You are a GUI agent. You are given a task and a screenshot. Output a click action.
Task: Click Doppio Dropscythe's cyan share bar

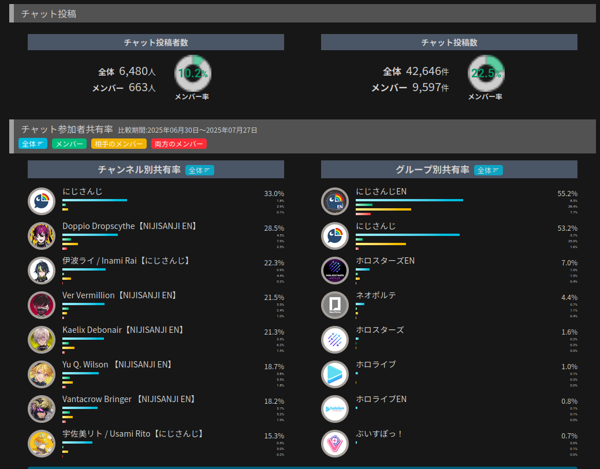click(90, 235)
